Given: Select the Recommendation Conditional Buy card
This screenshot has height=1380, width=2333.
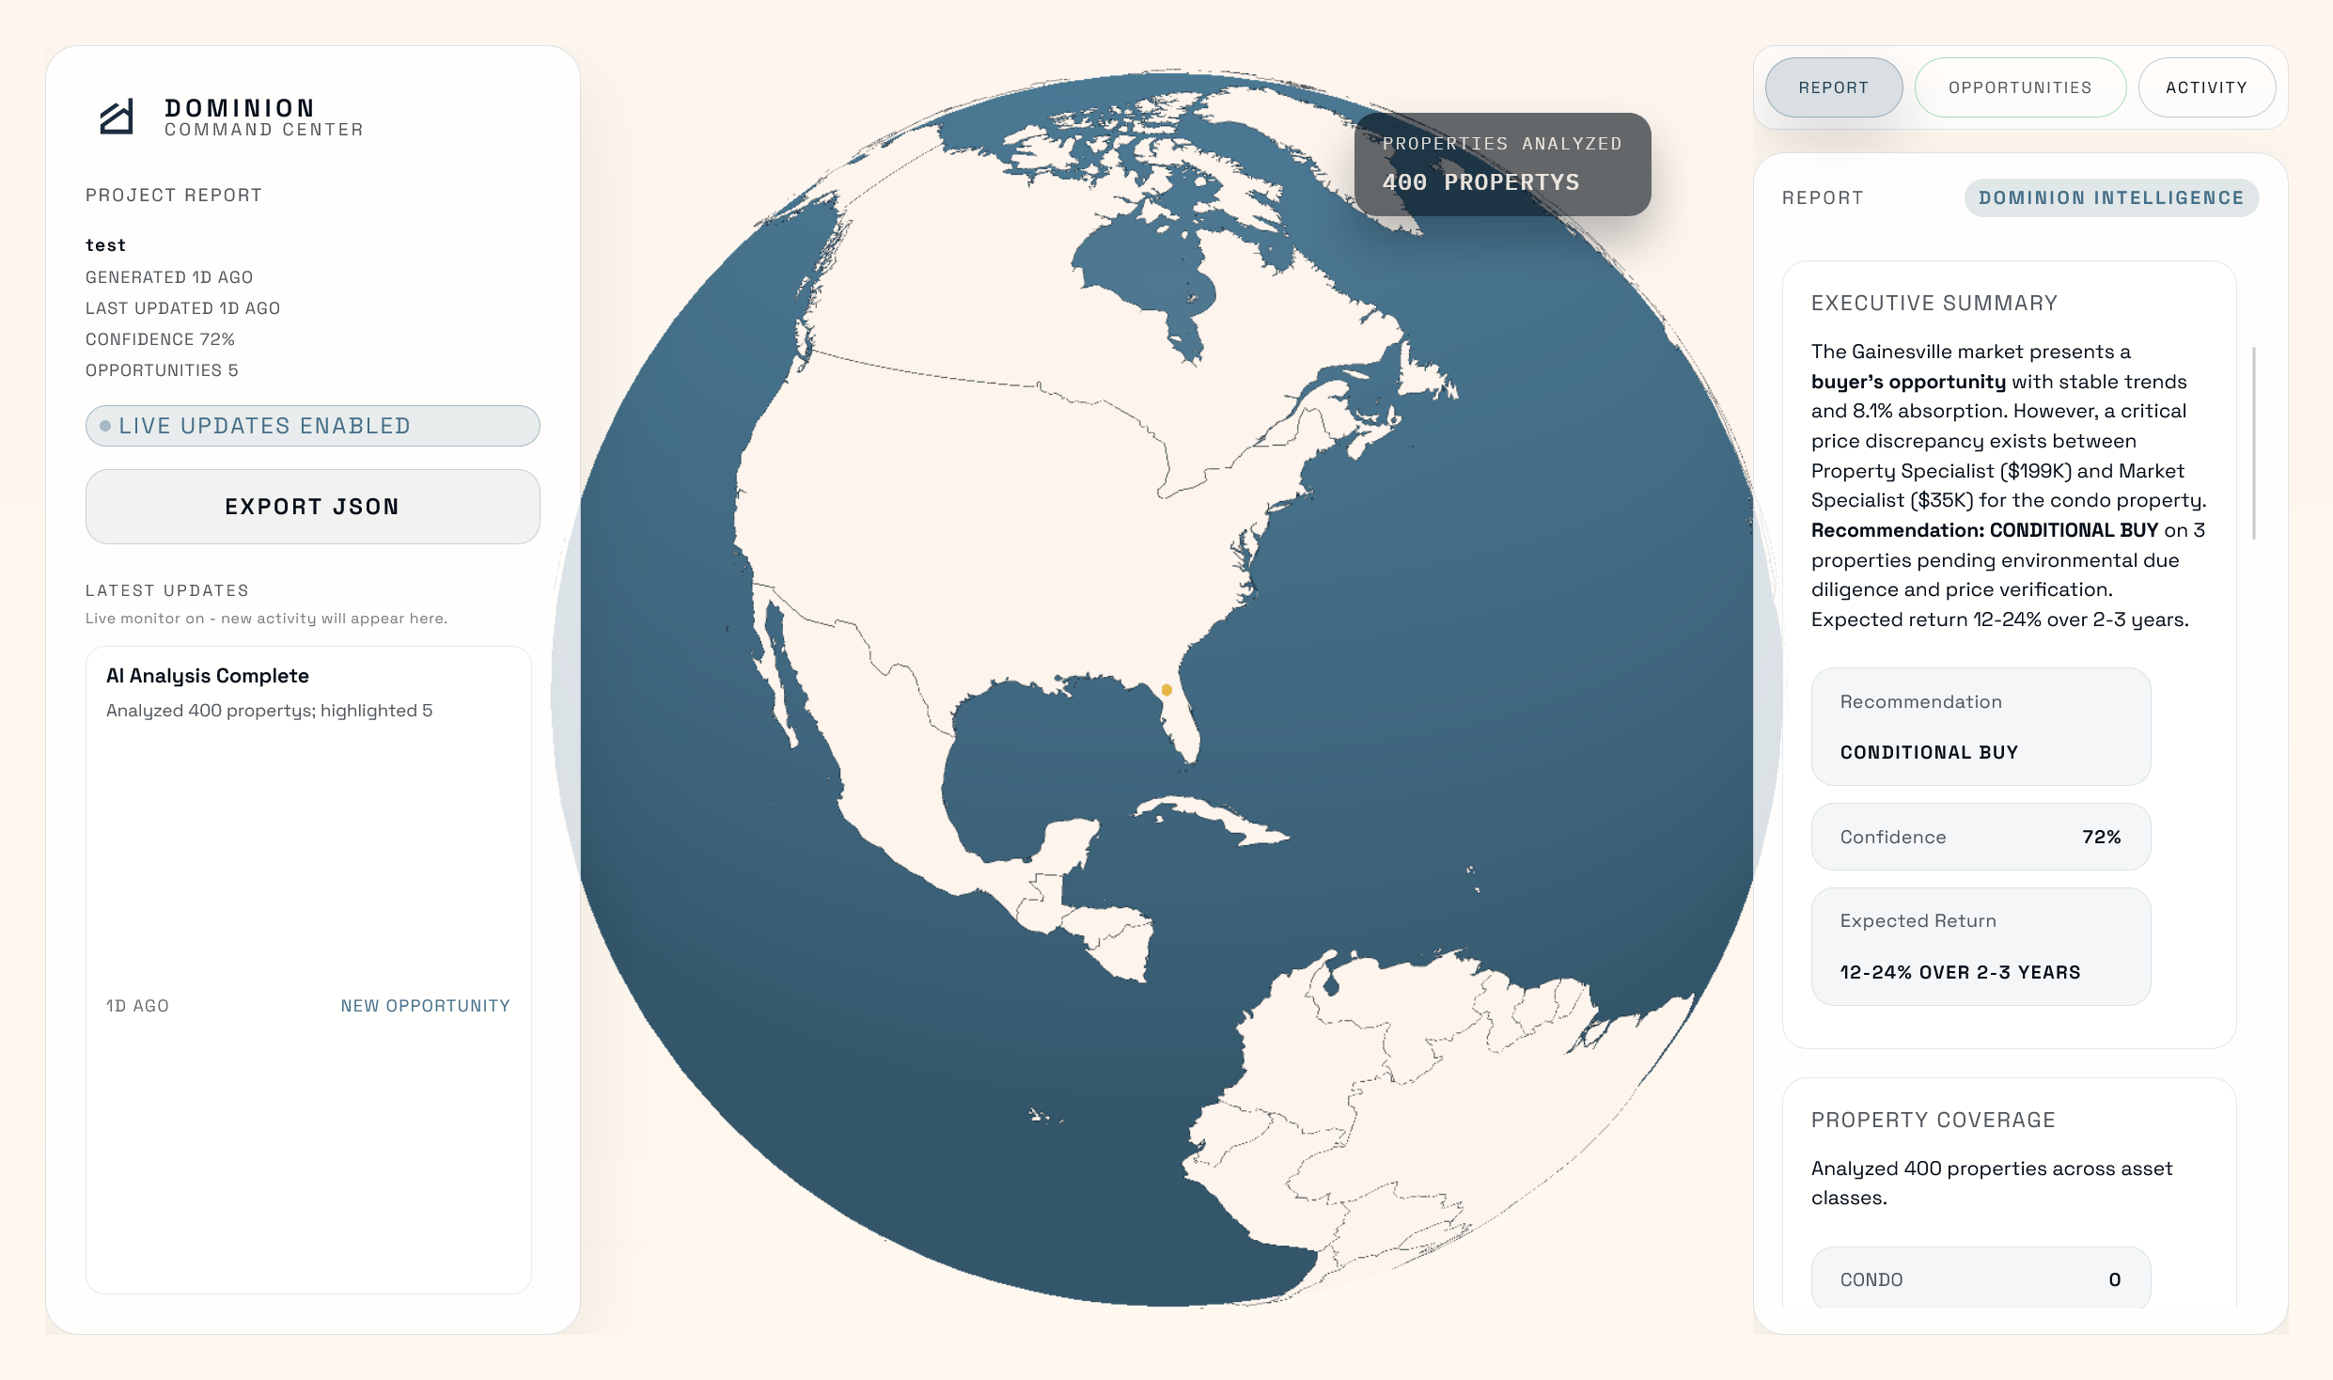Looking at the screenshot, I should [1980, 727].
